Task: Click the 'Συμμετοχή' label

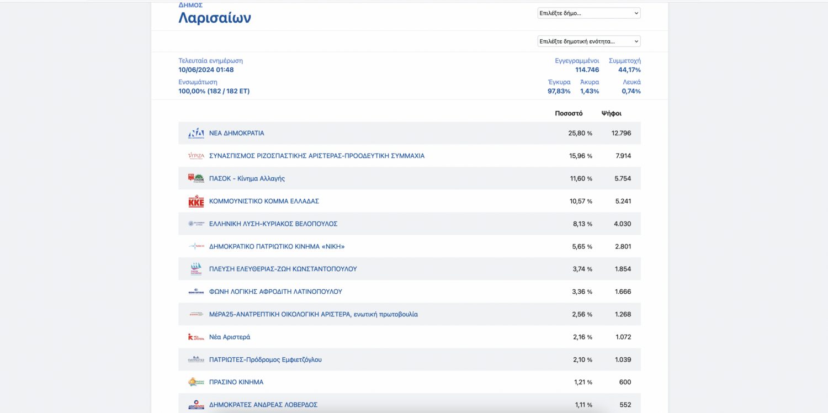Action: click(x=625, y=61)
